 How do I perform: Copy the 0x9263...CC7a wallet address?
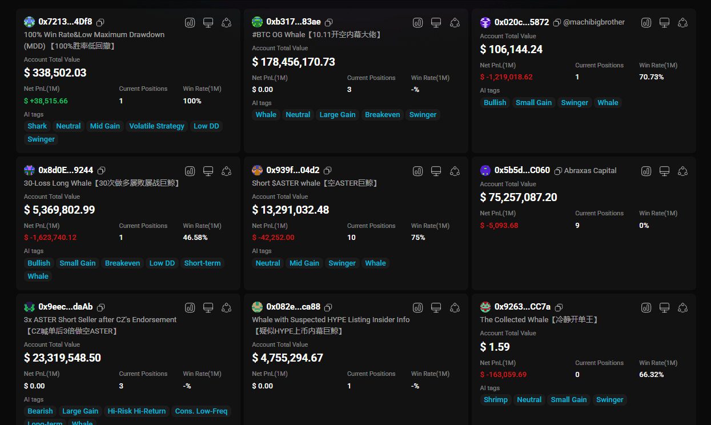click(x=559, y=307)
